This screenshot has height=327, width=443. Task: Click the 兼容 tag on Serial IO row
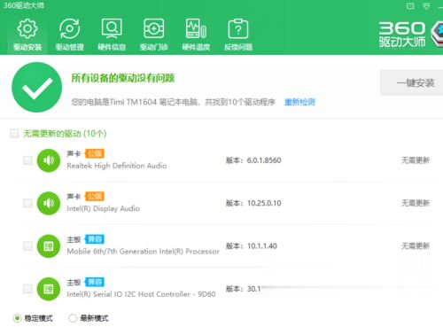pos(95,282)
